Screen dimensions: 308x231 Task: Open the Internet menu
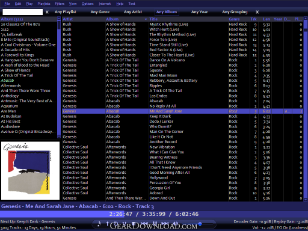coord(105,4)
